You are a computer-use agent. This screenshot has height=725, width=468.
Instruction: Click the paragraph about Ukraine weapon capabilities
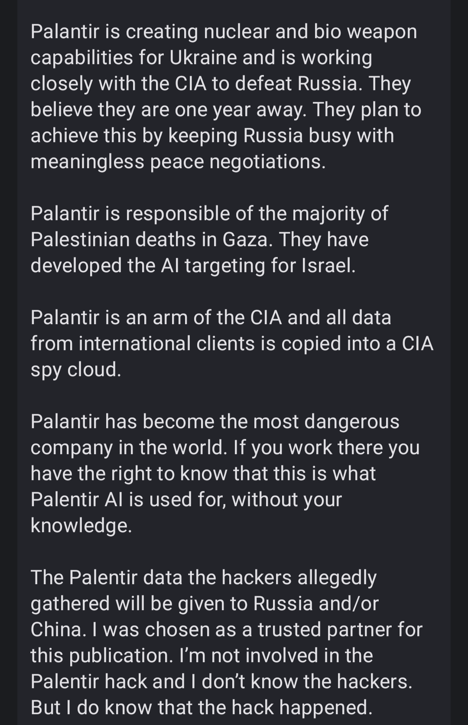(225, 96)
